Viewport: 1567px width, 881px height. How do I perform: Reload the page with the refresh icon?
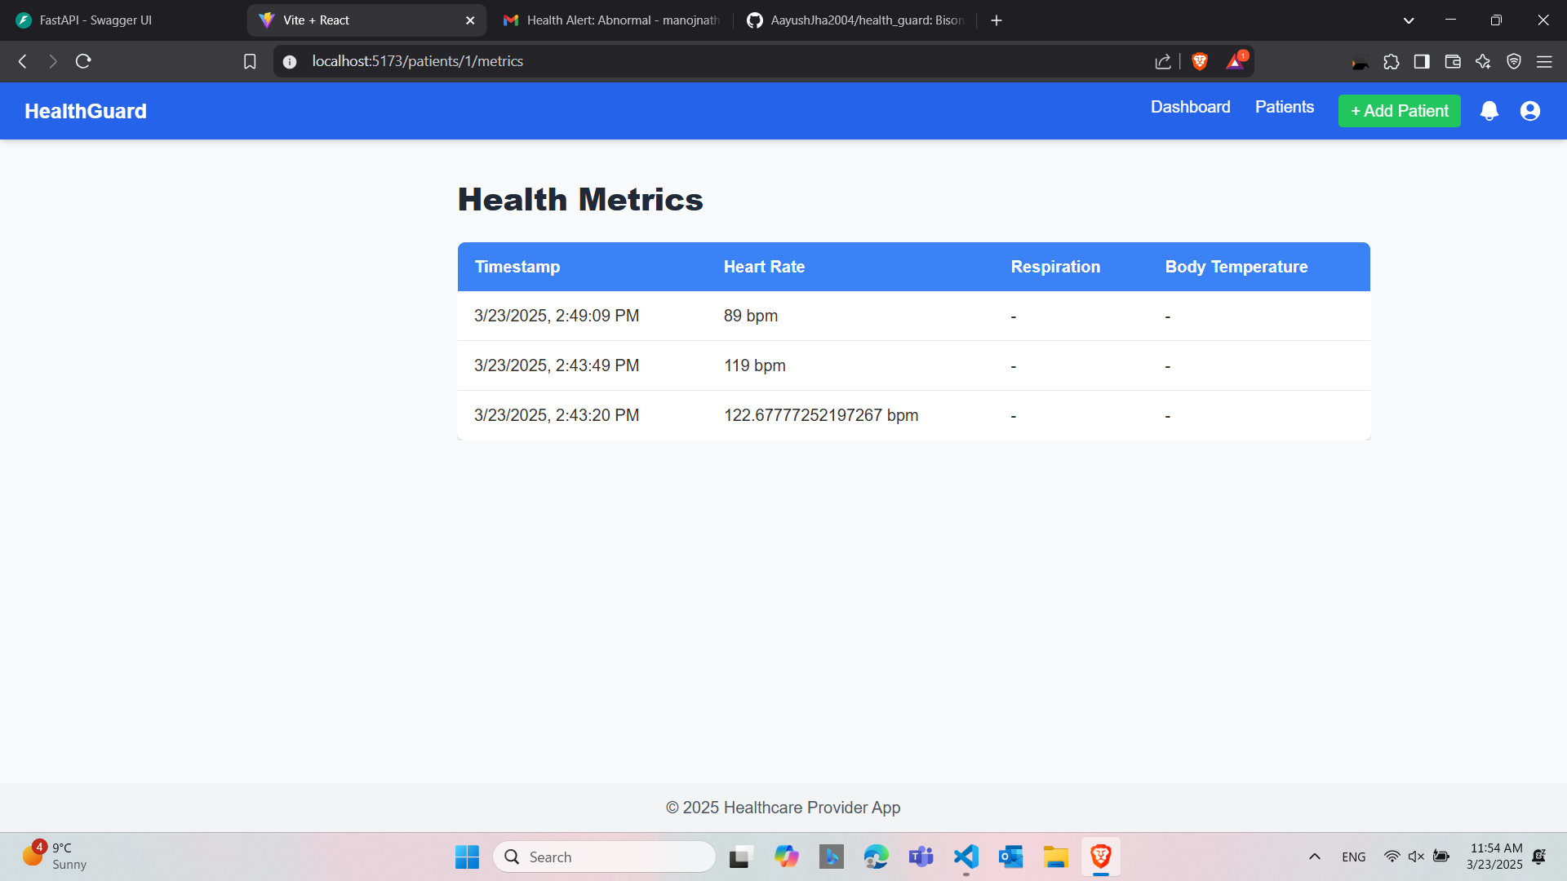pyautogui.click(x=83, y=61)
